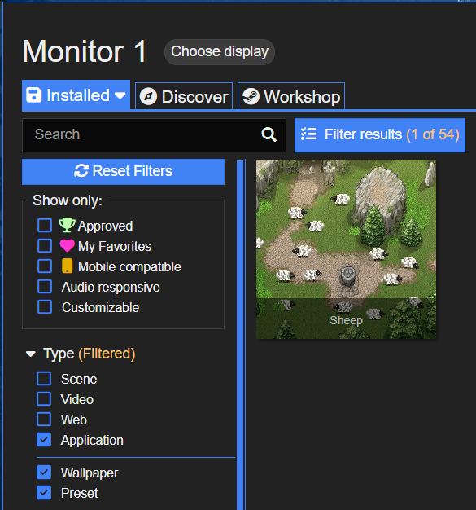Switch to the Discover tab
The width and height of the screenshot is (476, 510).
pos(184,97)
